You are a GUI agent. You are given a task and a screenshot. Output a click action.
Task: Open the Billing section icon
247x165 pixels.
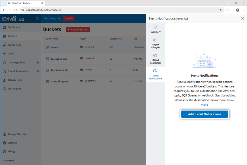(5, 152)
